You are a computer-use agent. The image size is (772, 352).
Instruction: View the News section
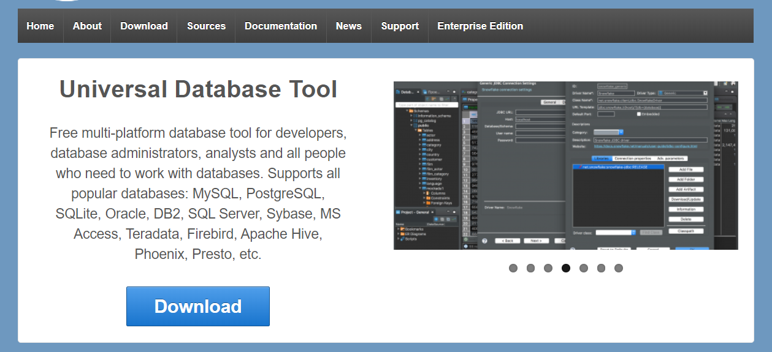[349, 26]
